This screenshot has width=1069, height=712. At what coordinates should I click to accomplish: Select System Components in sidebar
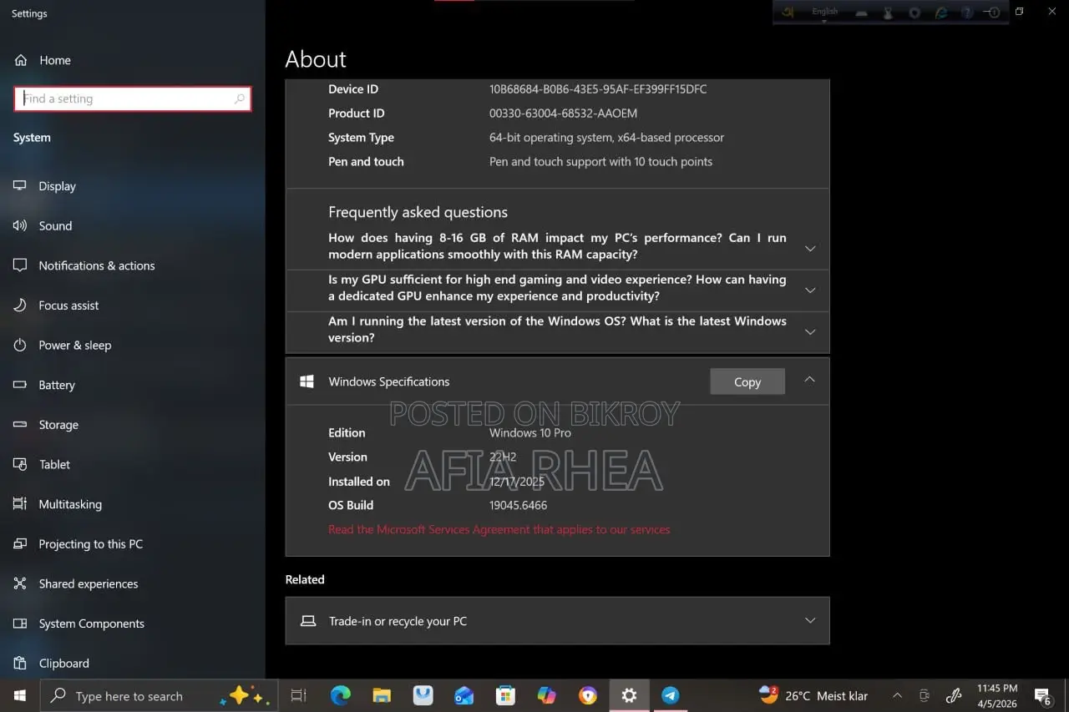pyautogui.click(x=91, y=624)
